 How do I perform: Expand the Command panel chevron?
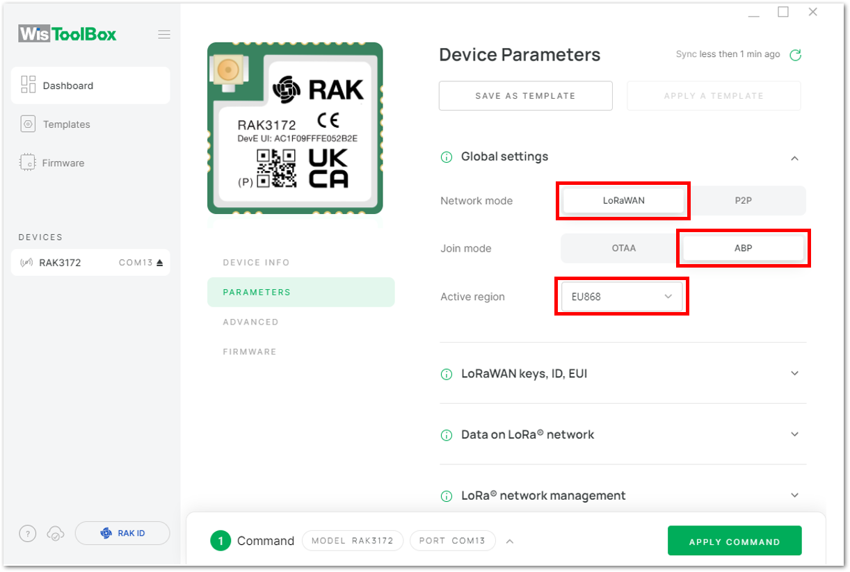point(510,541)
